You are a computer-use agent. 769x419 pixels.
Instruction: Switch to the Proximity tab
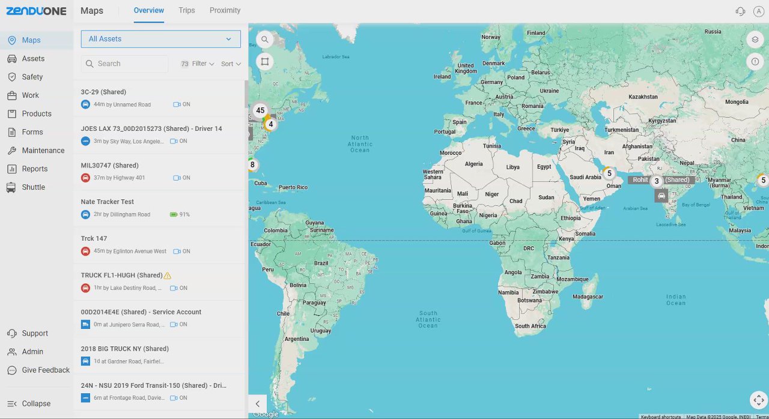(x=225, y=10)
